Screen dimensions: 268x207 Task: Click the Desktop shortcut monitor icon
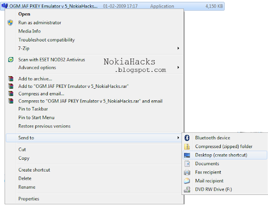pyautogui.click(x=187, y=155)
